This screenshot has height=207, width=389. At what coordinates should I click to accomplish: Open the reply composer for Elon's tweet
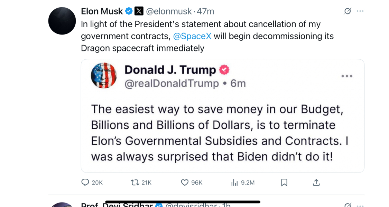(x=85, y=183)
